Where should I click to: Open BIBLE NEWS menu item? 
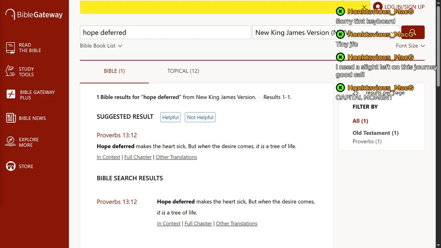(x=32, y=118)
